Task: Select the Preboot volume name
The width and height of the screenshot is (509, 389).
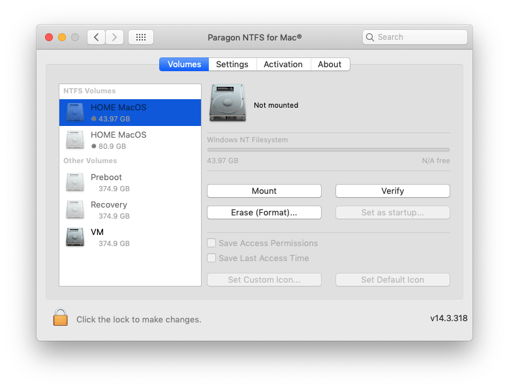Action: 106,178
